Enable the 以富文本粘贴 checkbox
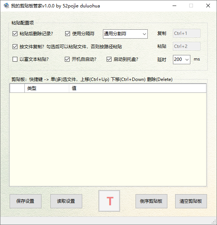Viewport: 217px width, 225px height. coord(15,59)
